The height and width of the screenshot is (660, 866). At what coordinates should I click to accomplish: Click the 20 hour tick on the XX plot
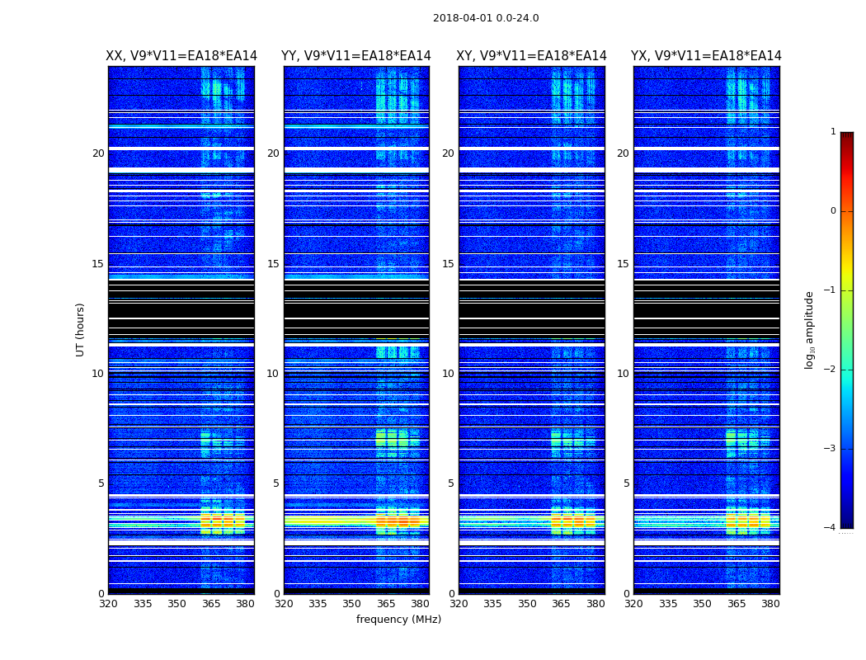click(x=98, y=153)
